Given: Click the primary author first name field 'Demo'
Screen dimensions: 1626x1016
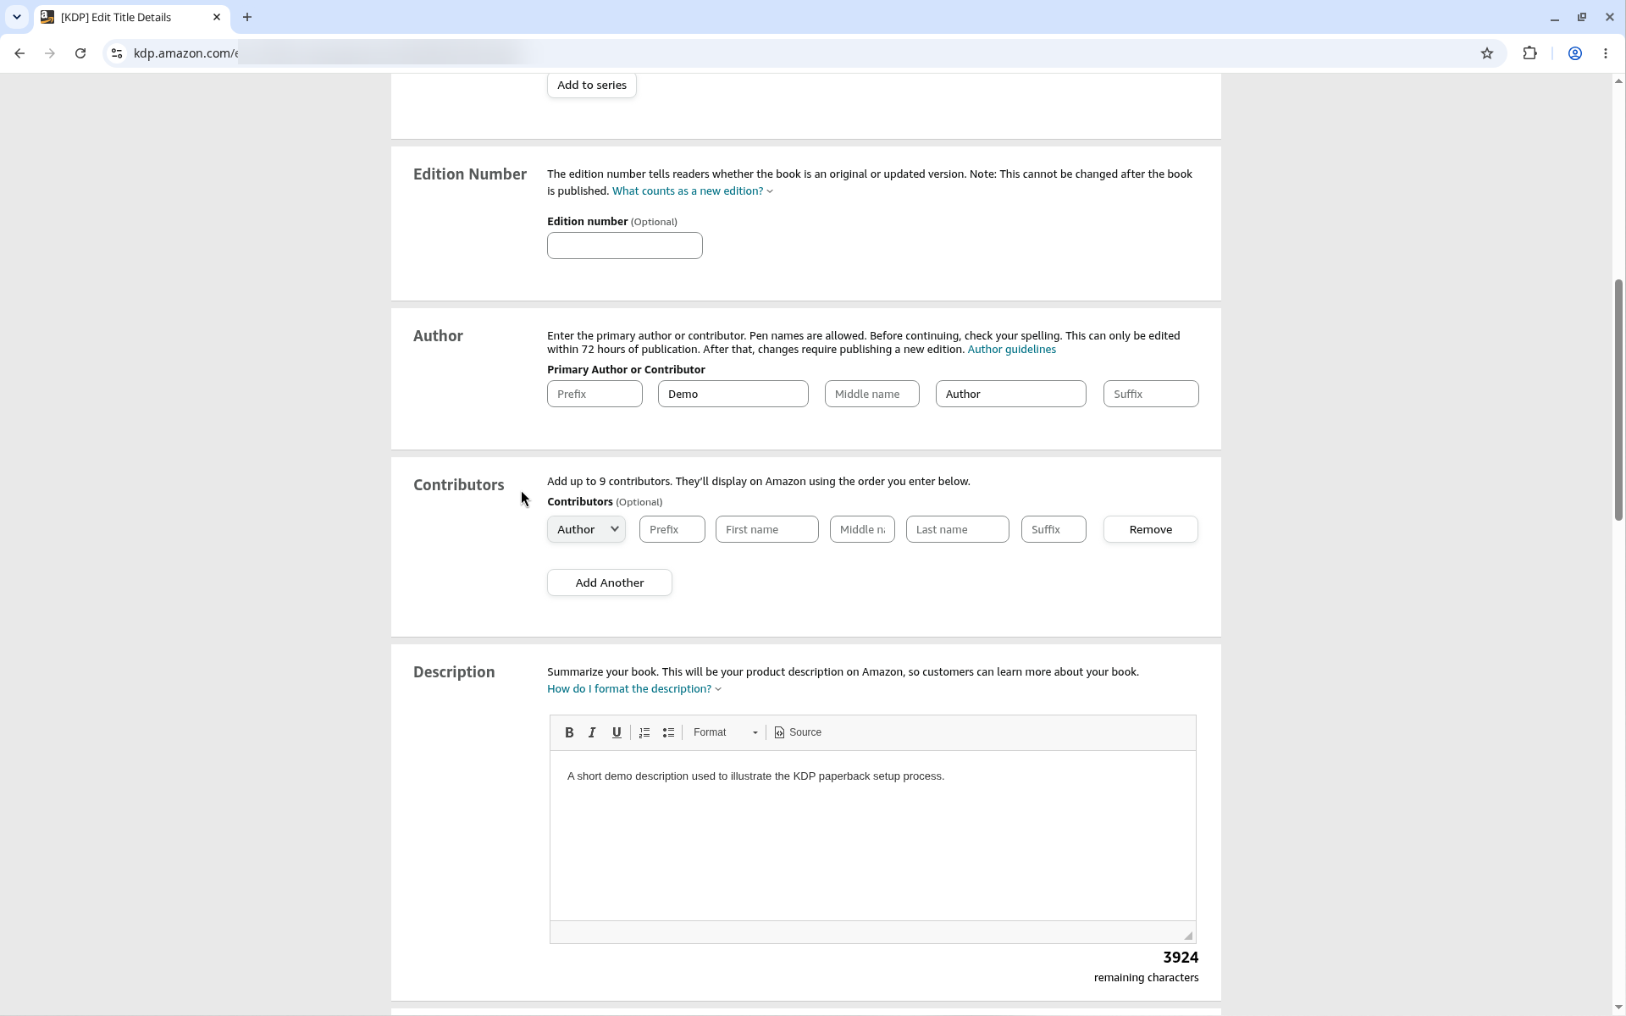Looking at the screenshot, I should pos(733,394).
